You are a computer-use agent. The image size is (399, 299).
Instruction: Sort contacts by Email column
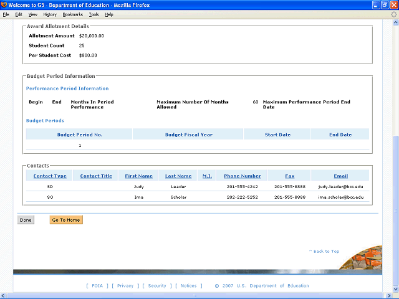click(340, 176)
